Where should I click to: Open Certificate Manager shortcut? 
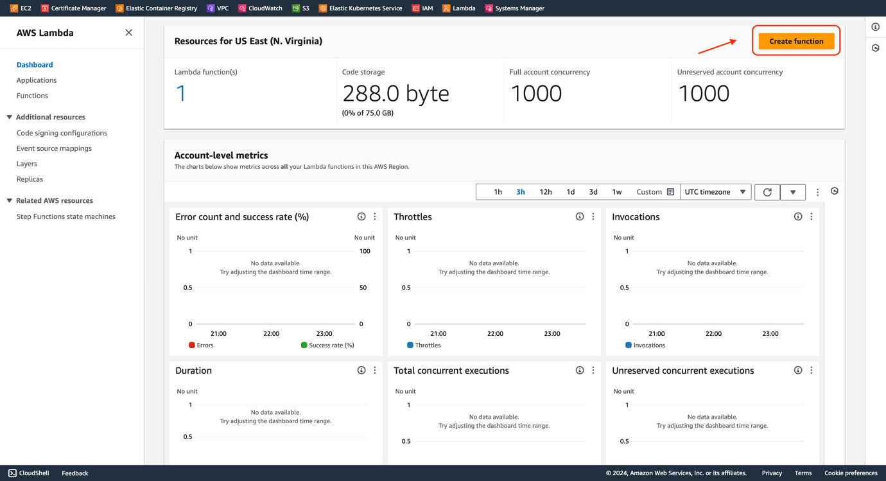[x=73, y=8]
